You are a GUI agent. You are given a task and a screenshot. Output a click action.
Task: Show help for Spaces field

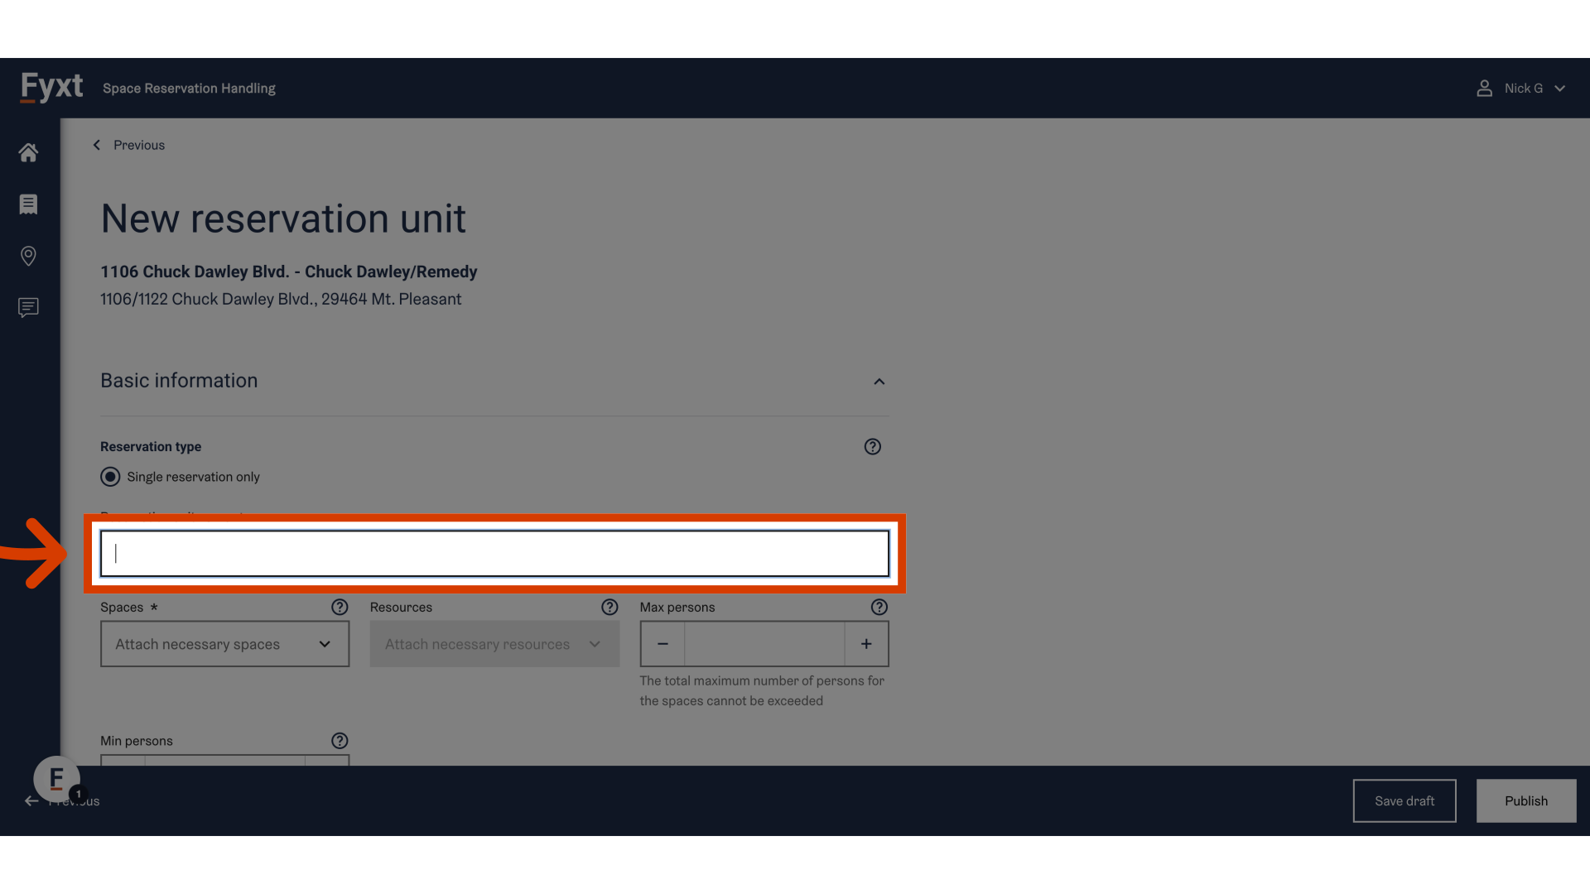point(340,608)
